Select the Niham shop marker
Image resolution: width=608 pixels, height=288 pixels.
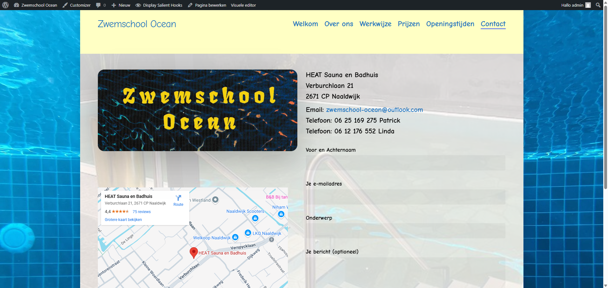click(x=281, y=214)
